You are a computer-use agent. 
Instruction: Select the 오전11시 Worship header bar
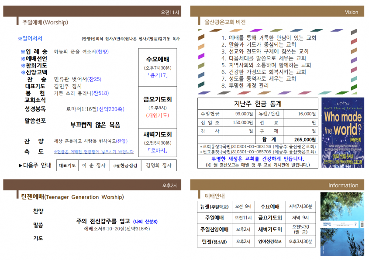click(x=92, y=11)
